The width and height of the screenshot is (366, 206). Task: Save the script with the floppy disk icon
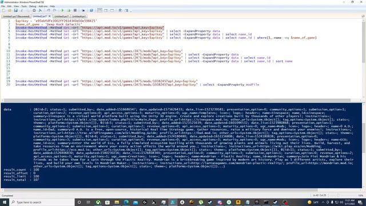(x=15, y=10)
